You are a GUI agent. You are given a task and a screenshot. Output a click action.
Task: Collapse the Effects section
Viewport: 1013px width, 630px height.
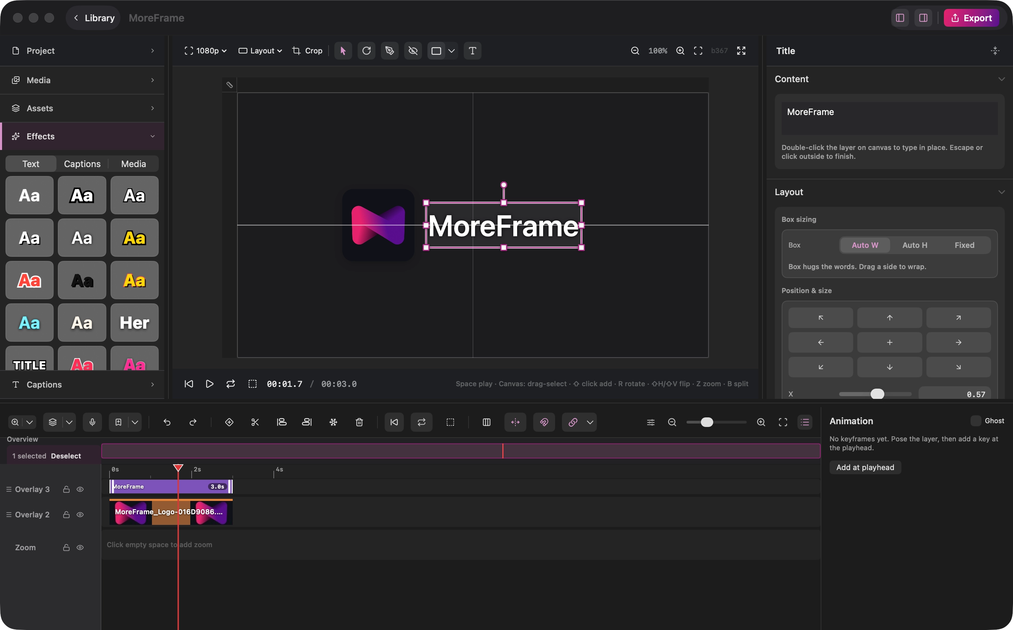[x=82, y=136]
